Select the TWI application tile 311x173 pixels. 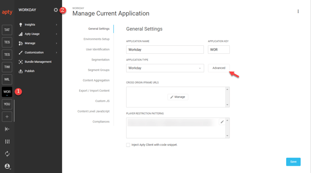[x=7, y=67]
